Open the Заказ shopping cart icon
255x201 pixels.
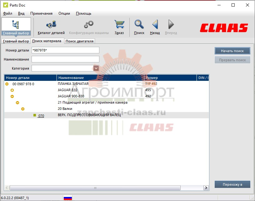click(119, 24)
